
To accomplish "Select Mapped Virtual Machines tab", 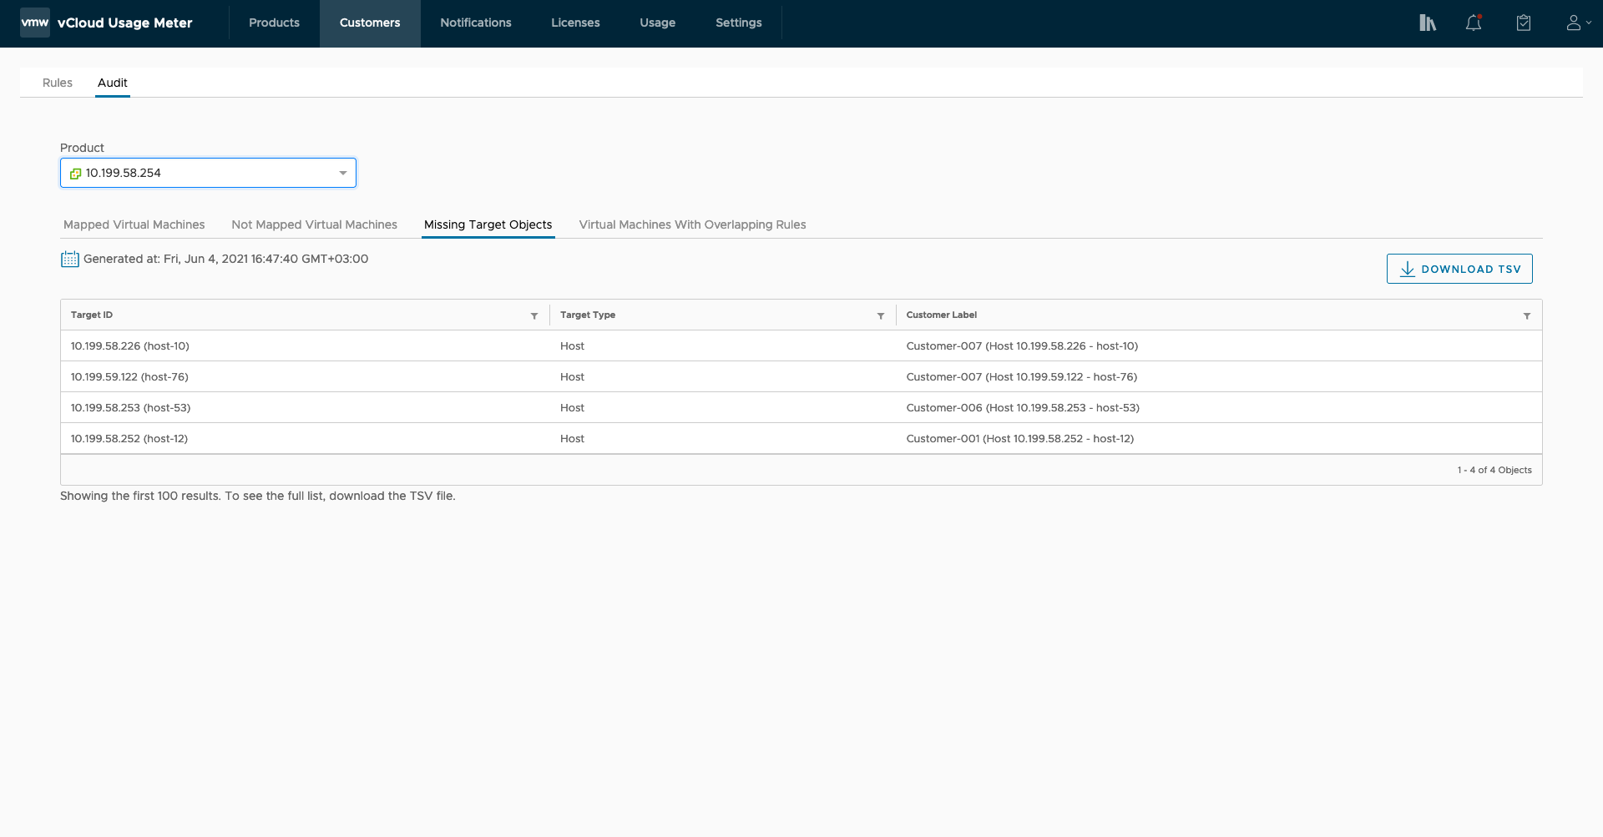I will coord(134,224).
